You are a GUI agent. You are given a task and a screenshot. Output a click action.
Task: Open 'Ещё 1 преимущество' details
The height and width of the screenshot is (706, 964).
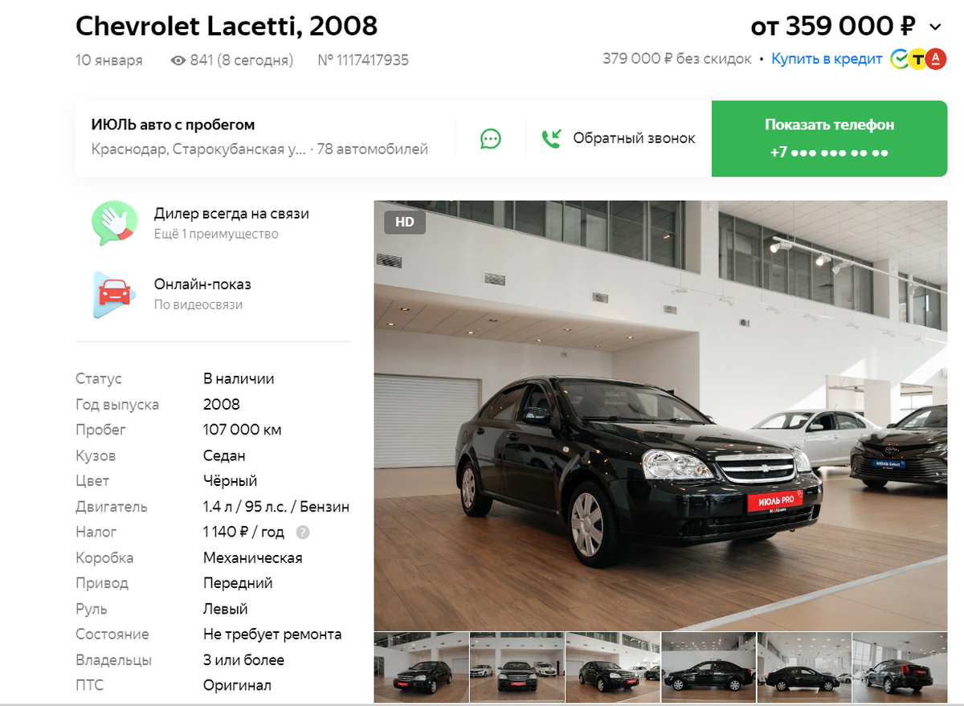coord(216,234)
